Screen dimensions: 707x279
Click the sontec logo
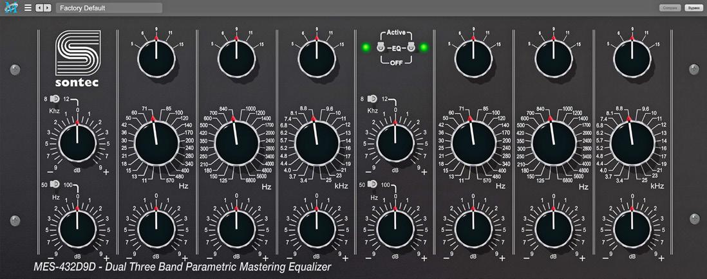pyautogui.click(x=77, y=59)
